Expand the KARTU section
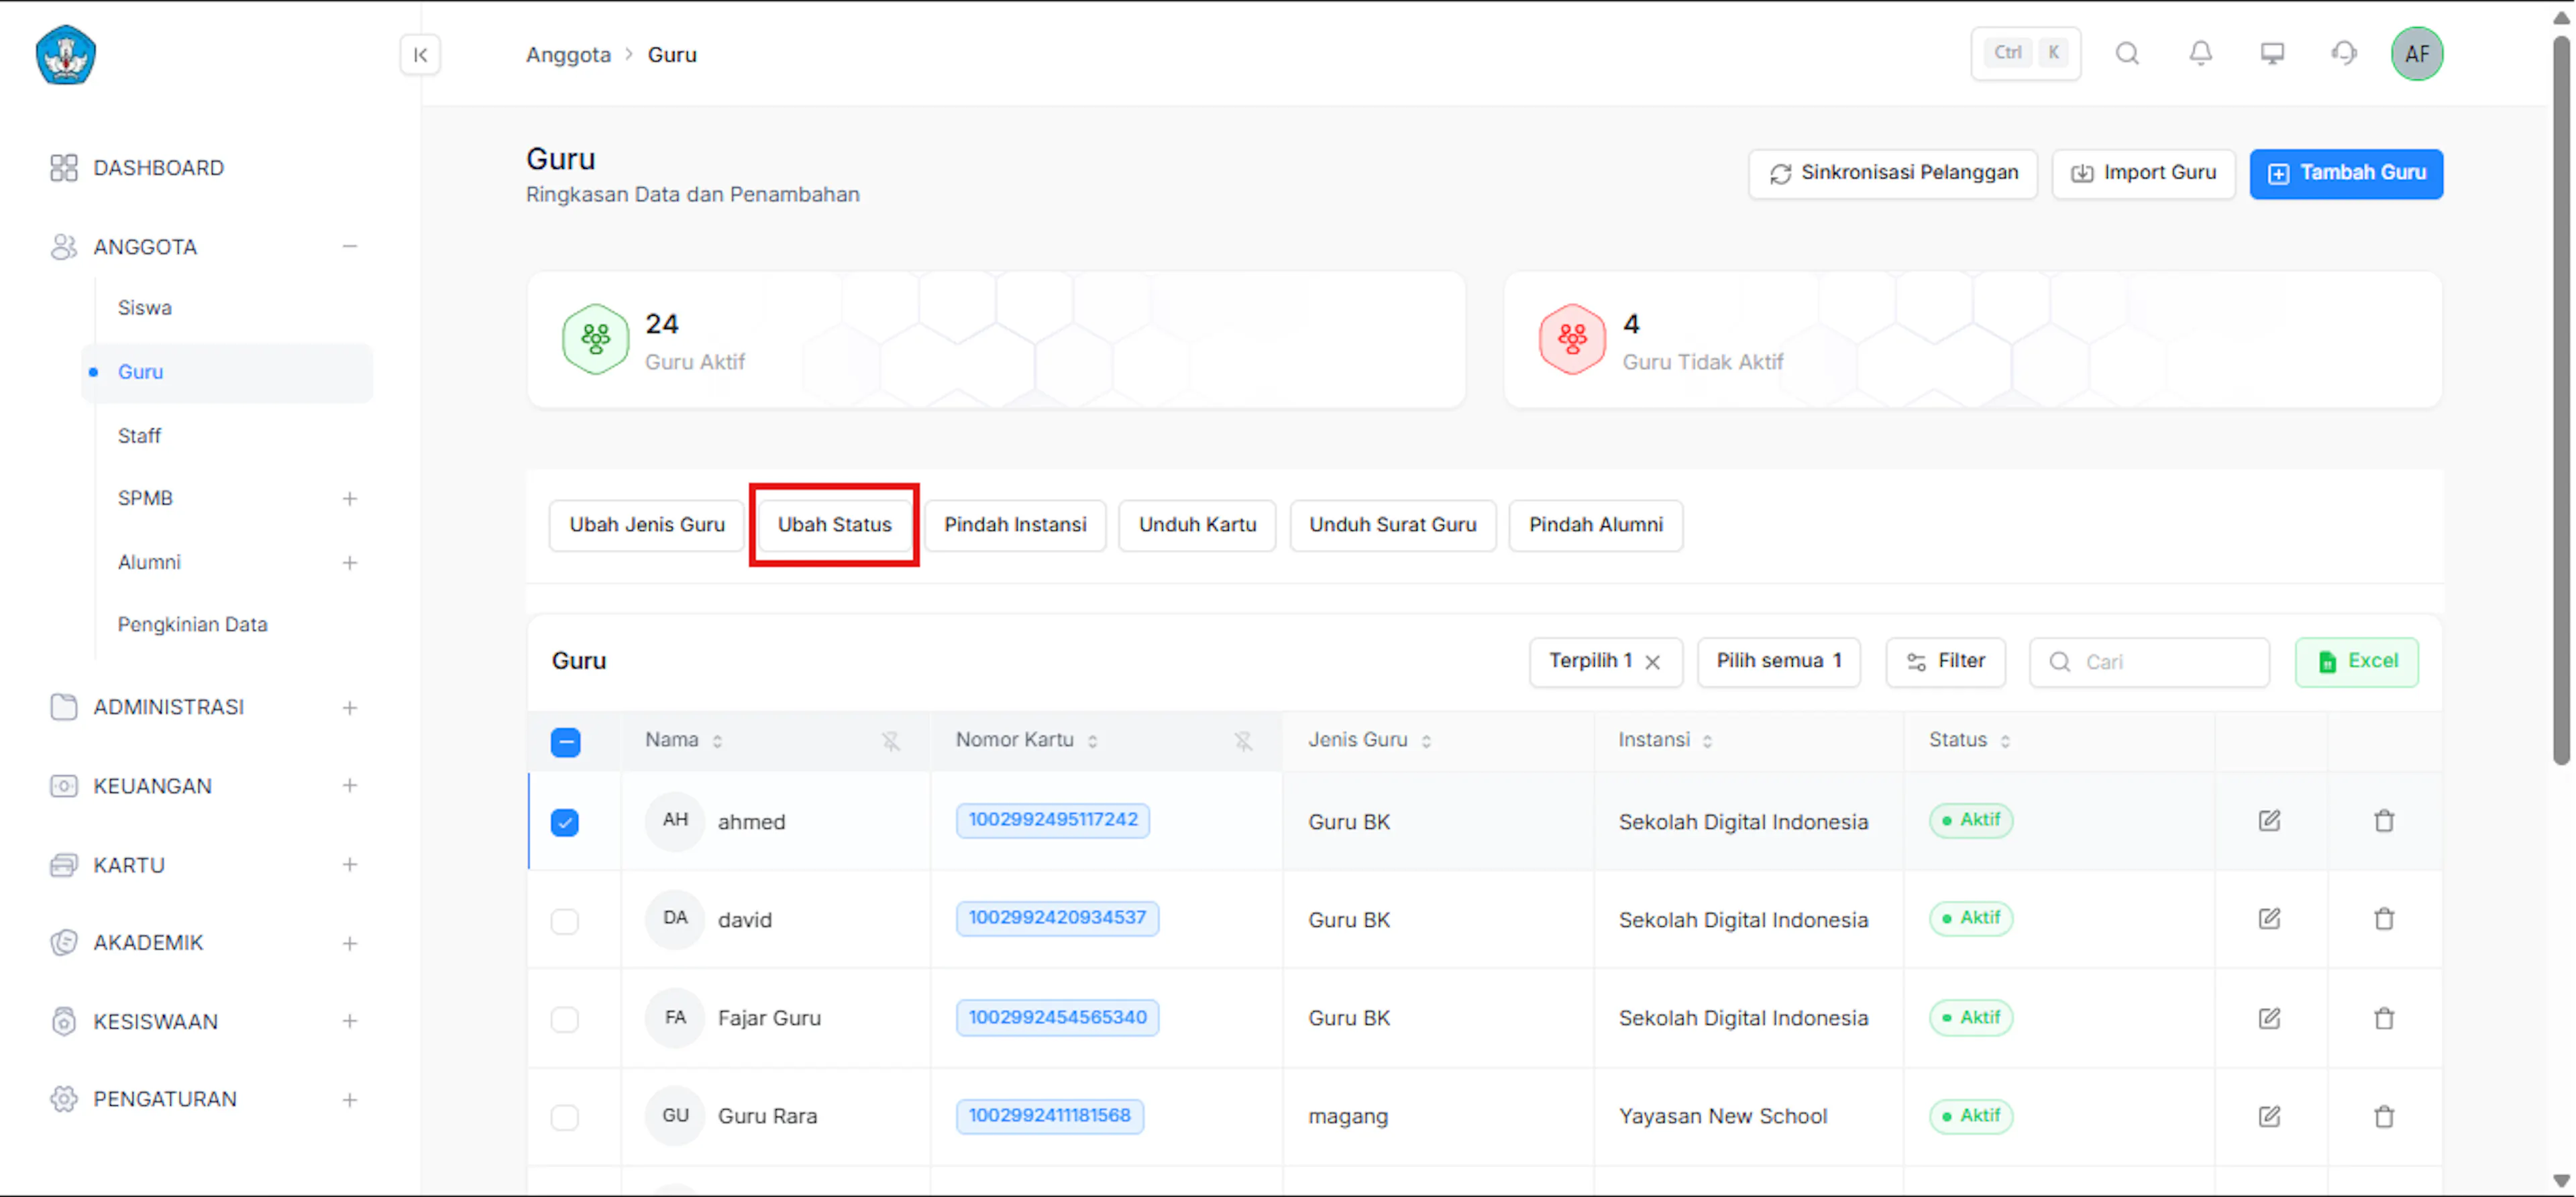 tap(349, 865)
